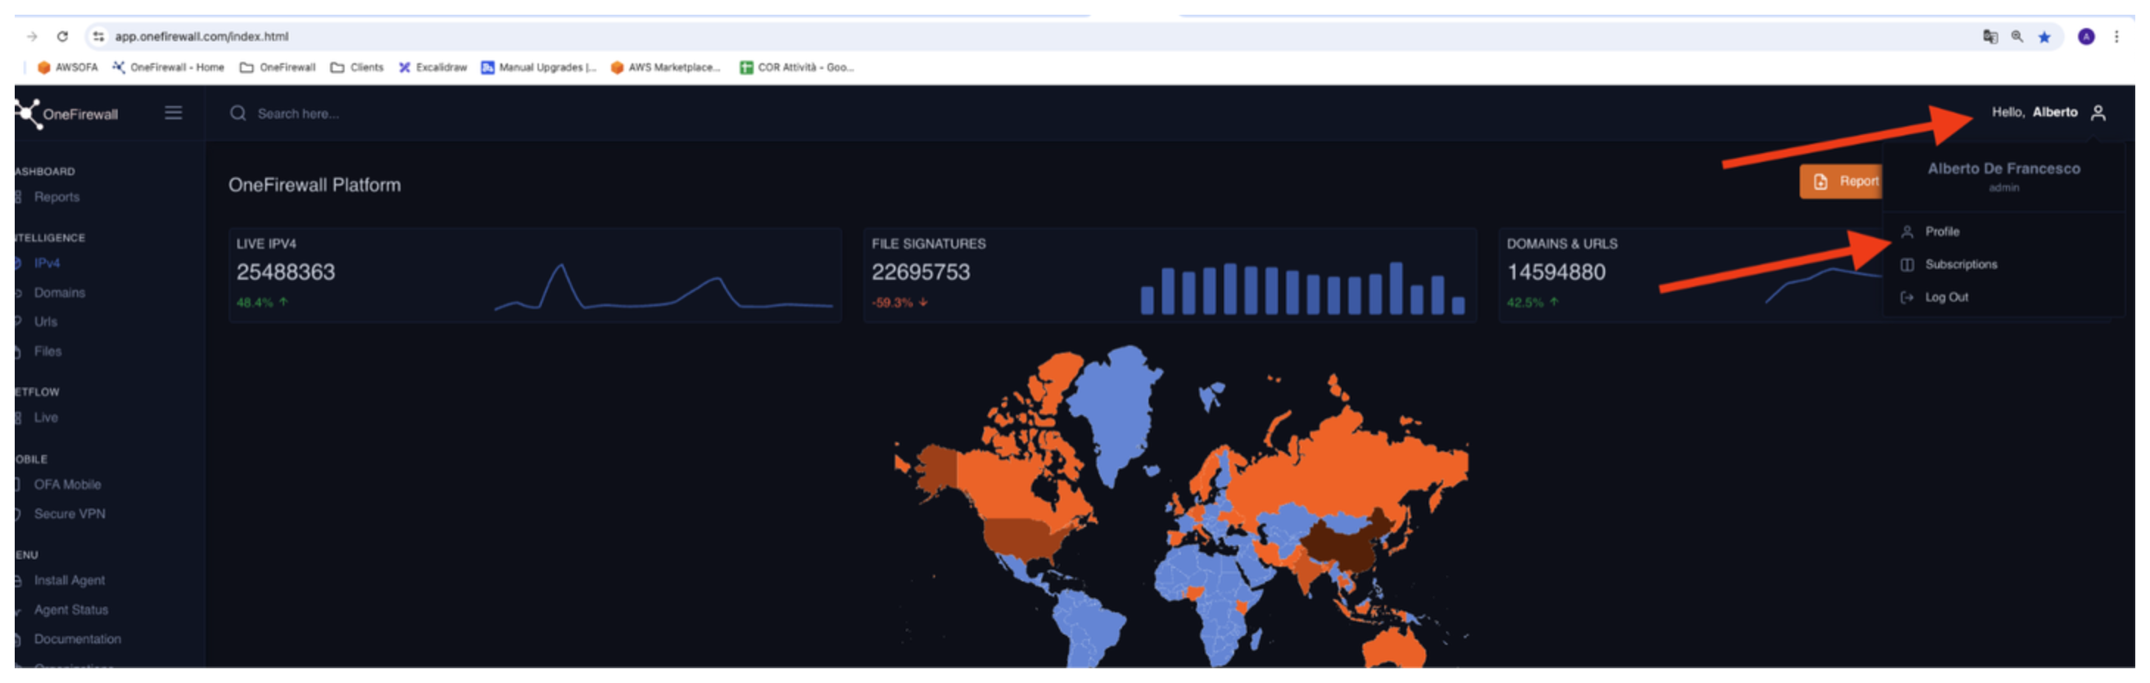Open OFA Mobile in the sidebar
The width and height of the screenshot is (2150, 683).
pos(68,484)
